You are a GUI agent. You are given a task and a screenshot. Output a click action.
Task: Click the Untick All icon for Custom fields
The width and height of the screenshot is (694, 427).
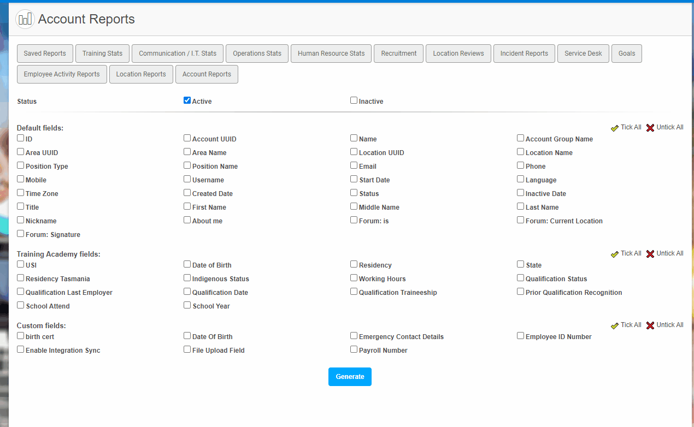(650, 325)
